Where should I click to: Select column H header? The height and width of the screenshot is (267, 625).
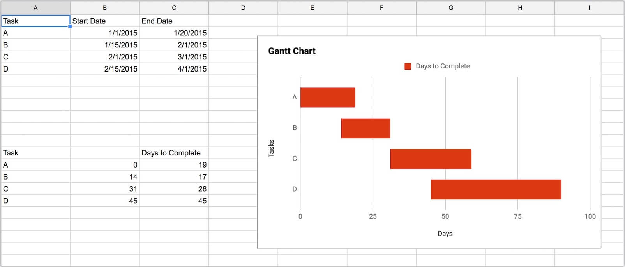(x=520, y=8)
